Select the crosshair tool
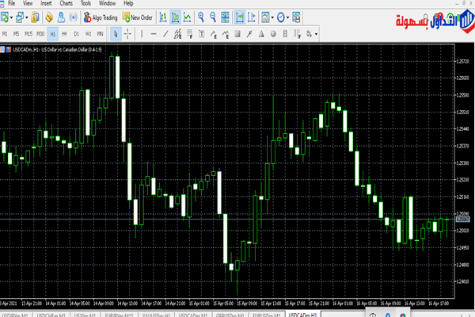The image size is (475, 317). (128, 33)
